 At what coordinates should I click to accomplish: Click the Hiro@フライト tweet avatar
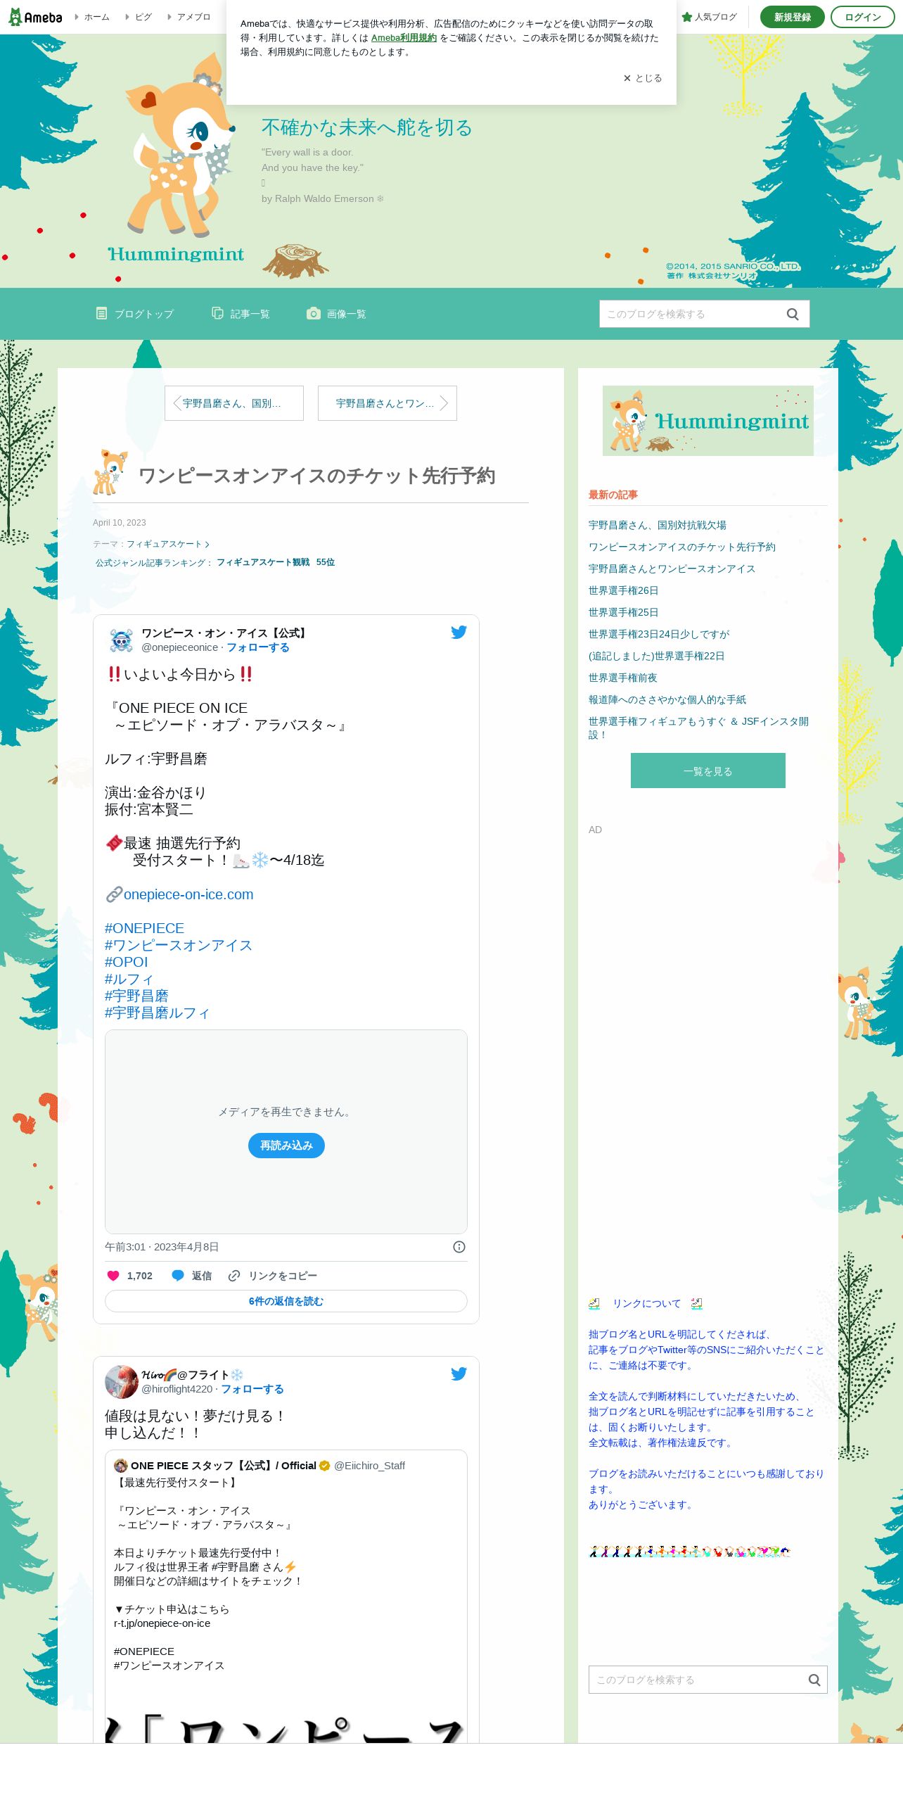click(x=122, y=1382)
